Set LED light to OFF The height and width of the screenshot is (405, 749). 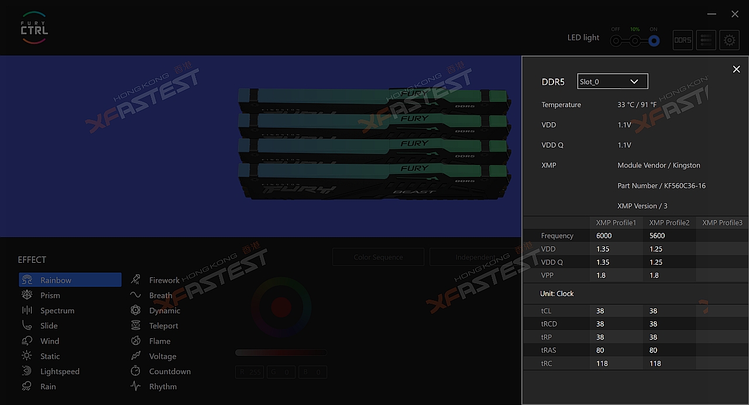[616, 41]
